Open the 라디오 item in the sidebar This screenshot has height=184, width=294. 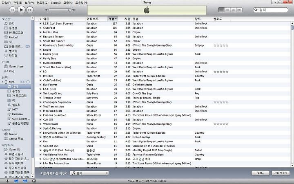[13, 56]
